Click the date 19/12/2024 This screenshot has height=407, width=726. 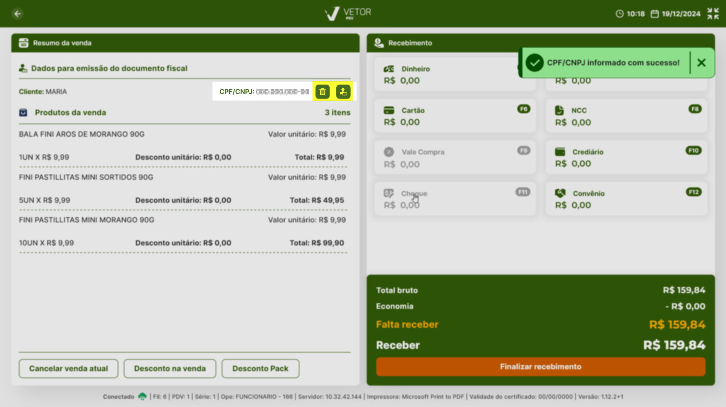pyautogui.click(x=681, y=14)
